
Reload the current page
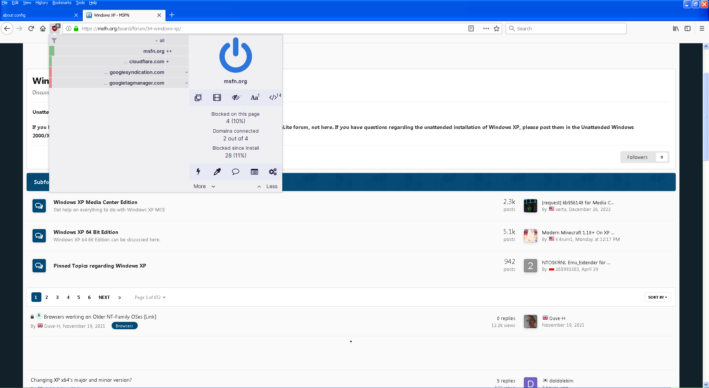pos(31,28)
